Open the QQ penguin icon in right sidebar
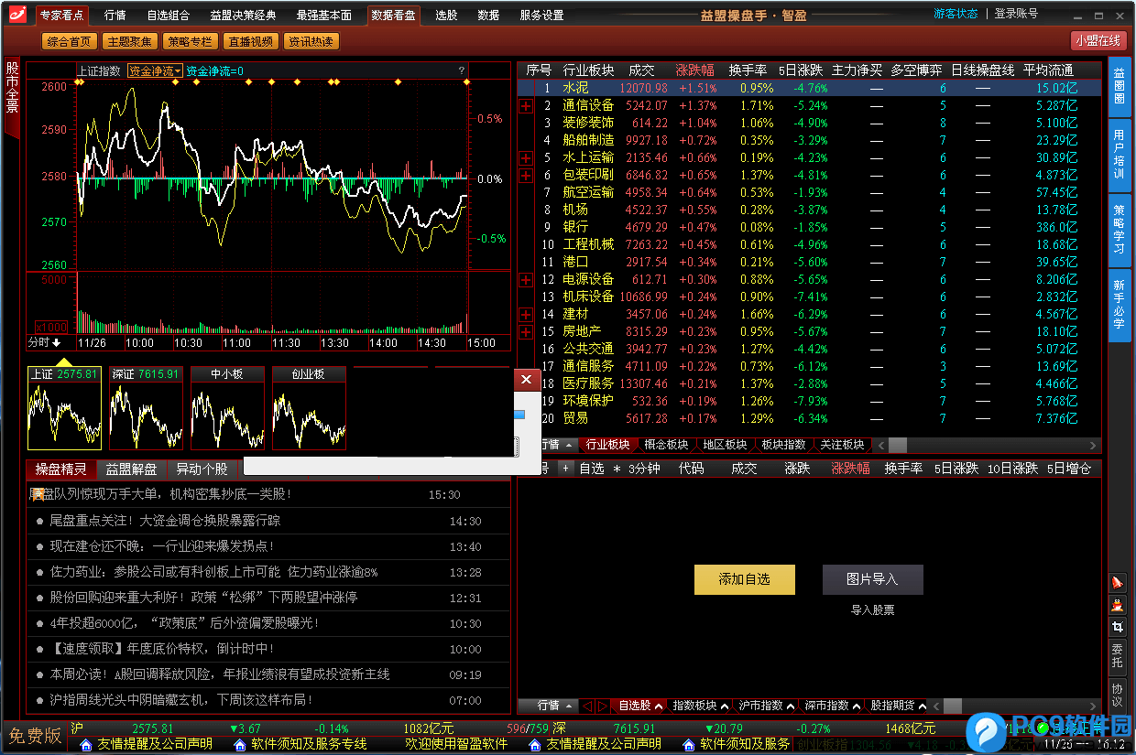The width and height of the screenshot is (1136, 755). pyautogui.click(x=1117, y=604)
